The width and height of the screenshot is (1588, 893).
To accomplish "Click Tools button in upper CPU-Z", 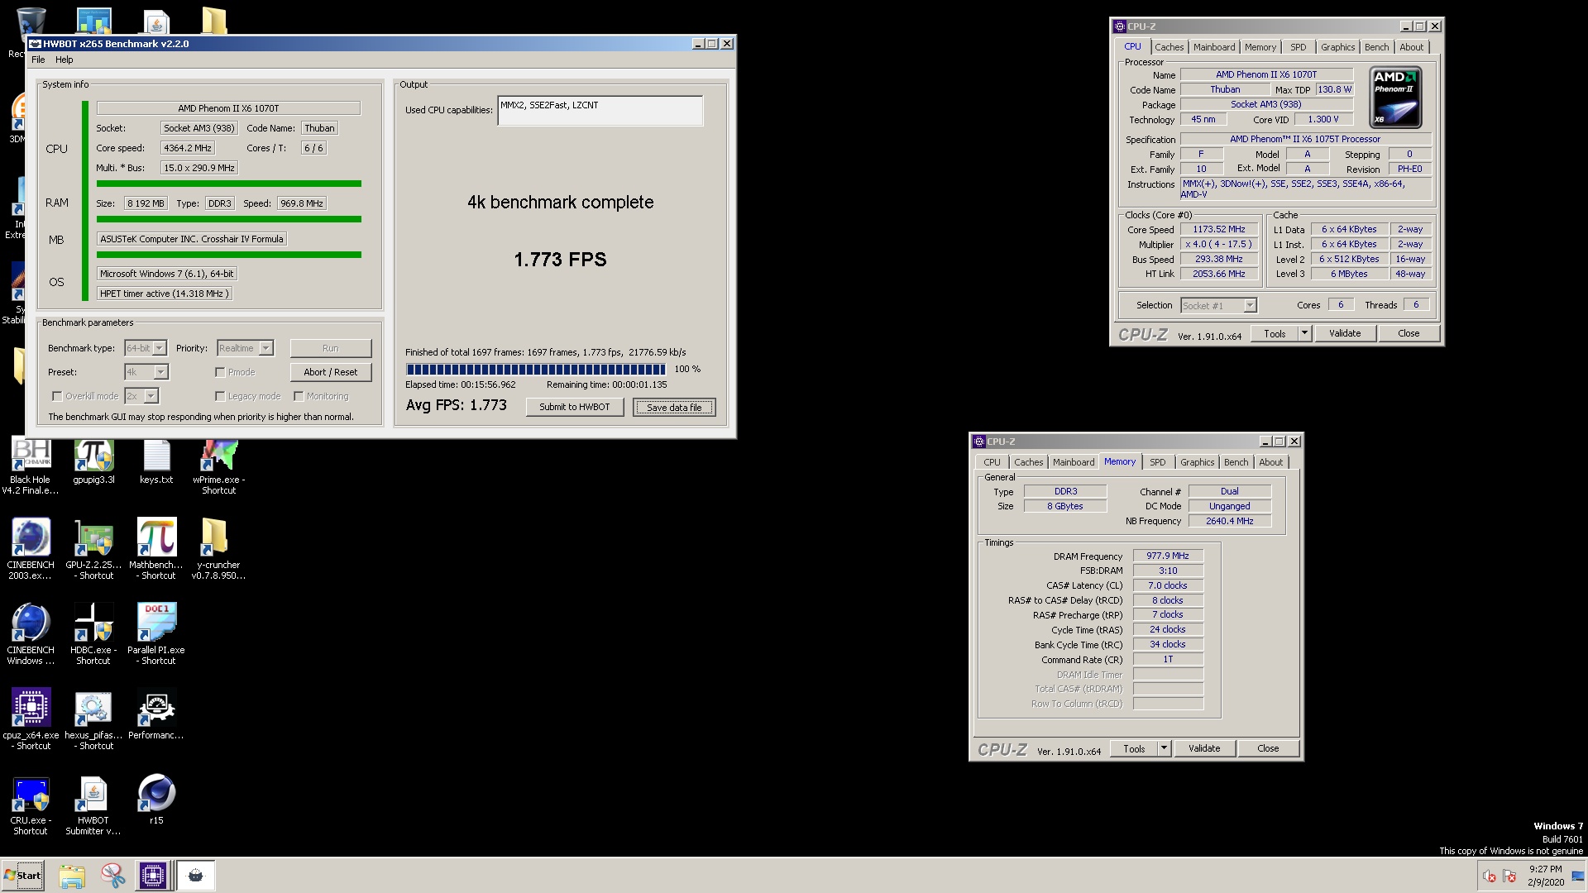I will (x=1275, y=333).
